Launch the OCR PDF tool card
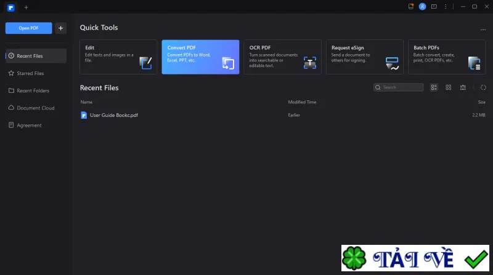 click(283, 57)
